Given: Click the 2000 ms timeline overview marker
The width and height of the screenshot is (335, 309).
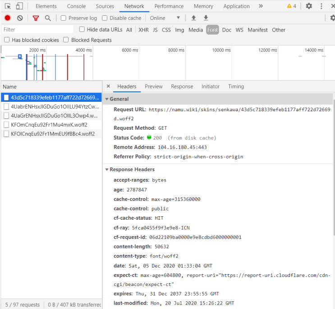Looking at the screenshot, I should (x=37, y=50).
